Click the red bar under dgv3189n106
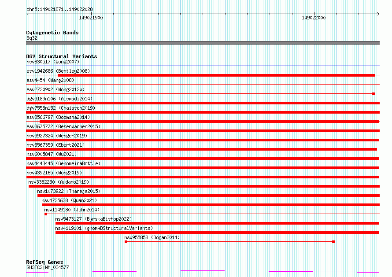 [203, 103]
